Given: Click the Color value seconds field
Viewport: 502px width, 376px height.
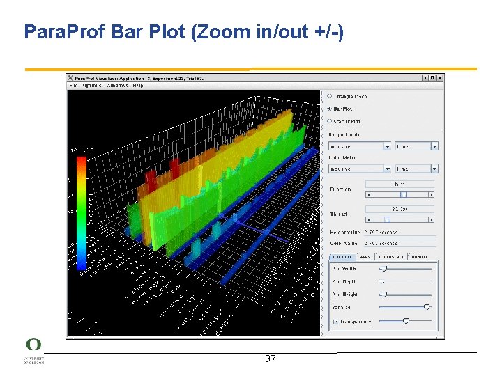Looking at the screenshot, I should (x=400, y=244).
